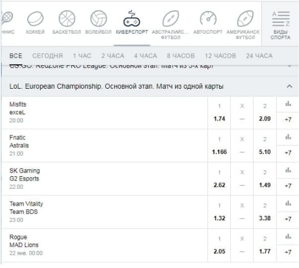Switch to the 12 hours time filter
299x268 pixels.
[x=220, y=56]
